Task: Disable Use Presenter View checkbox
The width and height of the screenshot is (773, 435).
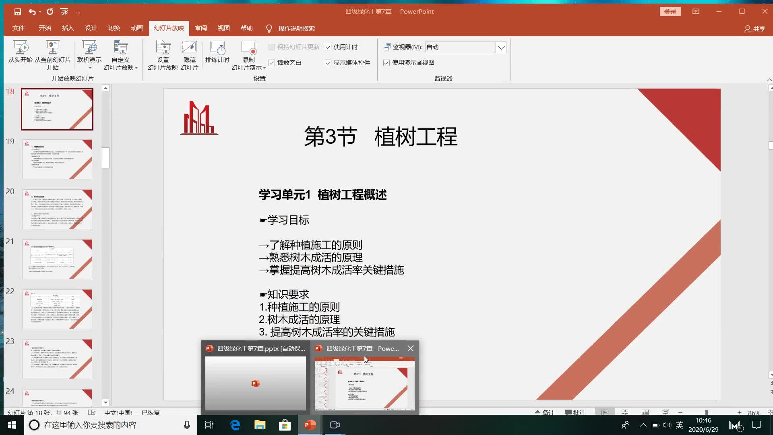Action: 386,63
